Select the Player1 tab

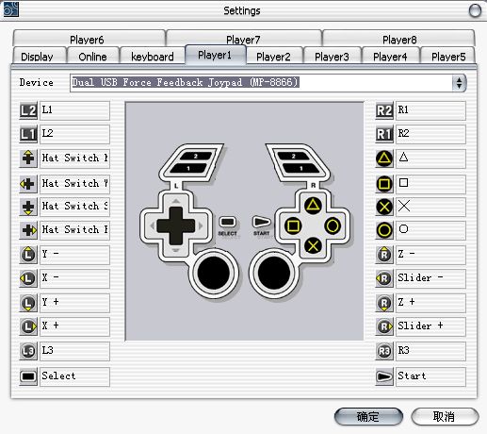point(216,55)
